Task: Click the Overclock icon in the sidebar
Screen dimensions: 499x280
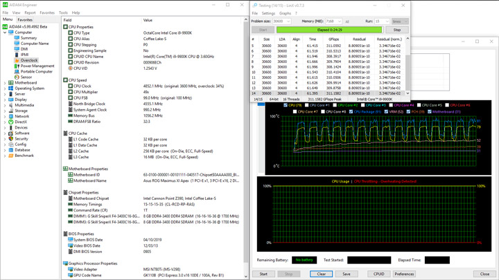Action: point(17,60)
